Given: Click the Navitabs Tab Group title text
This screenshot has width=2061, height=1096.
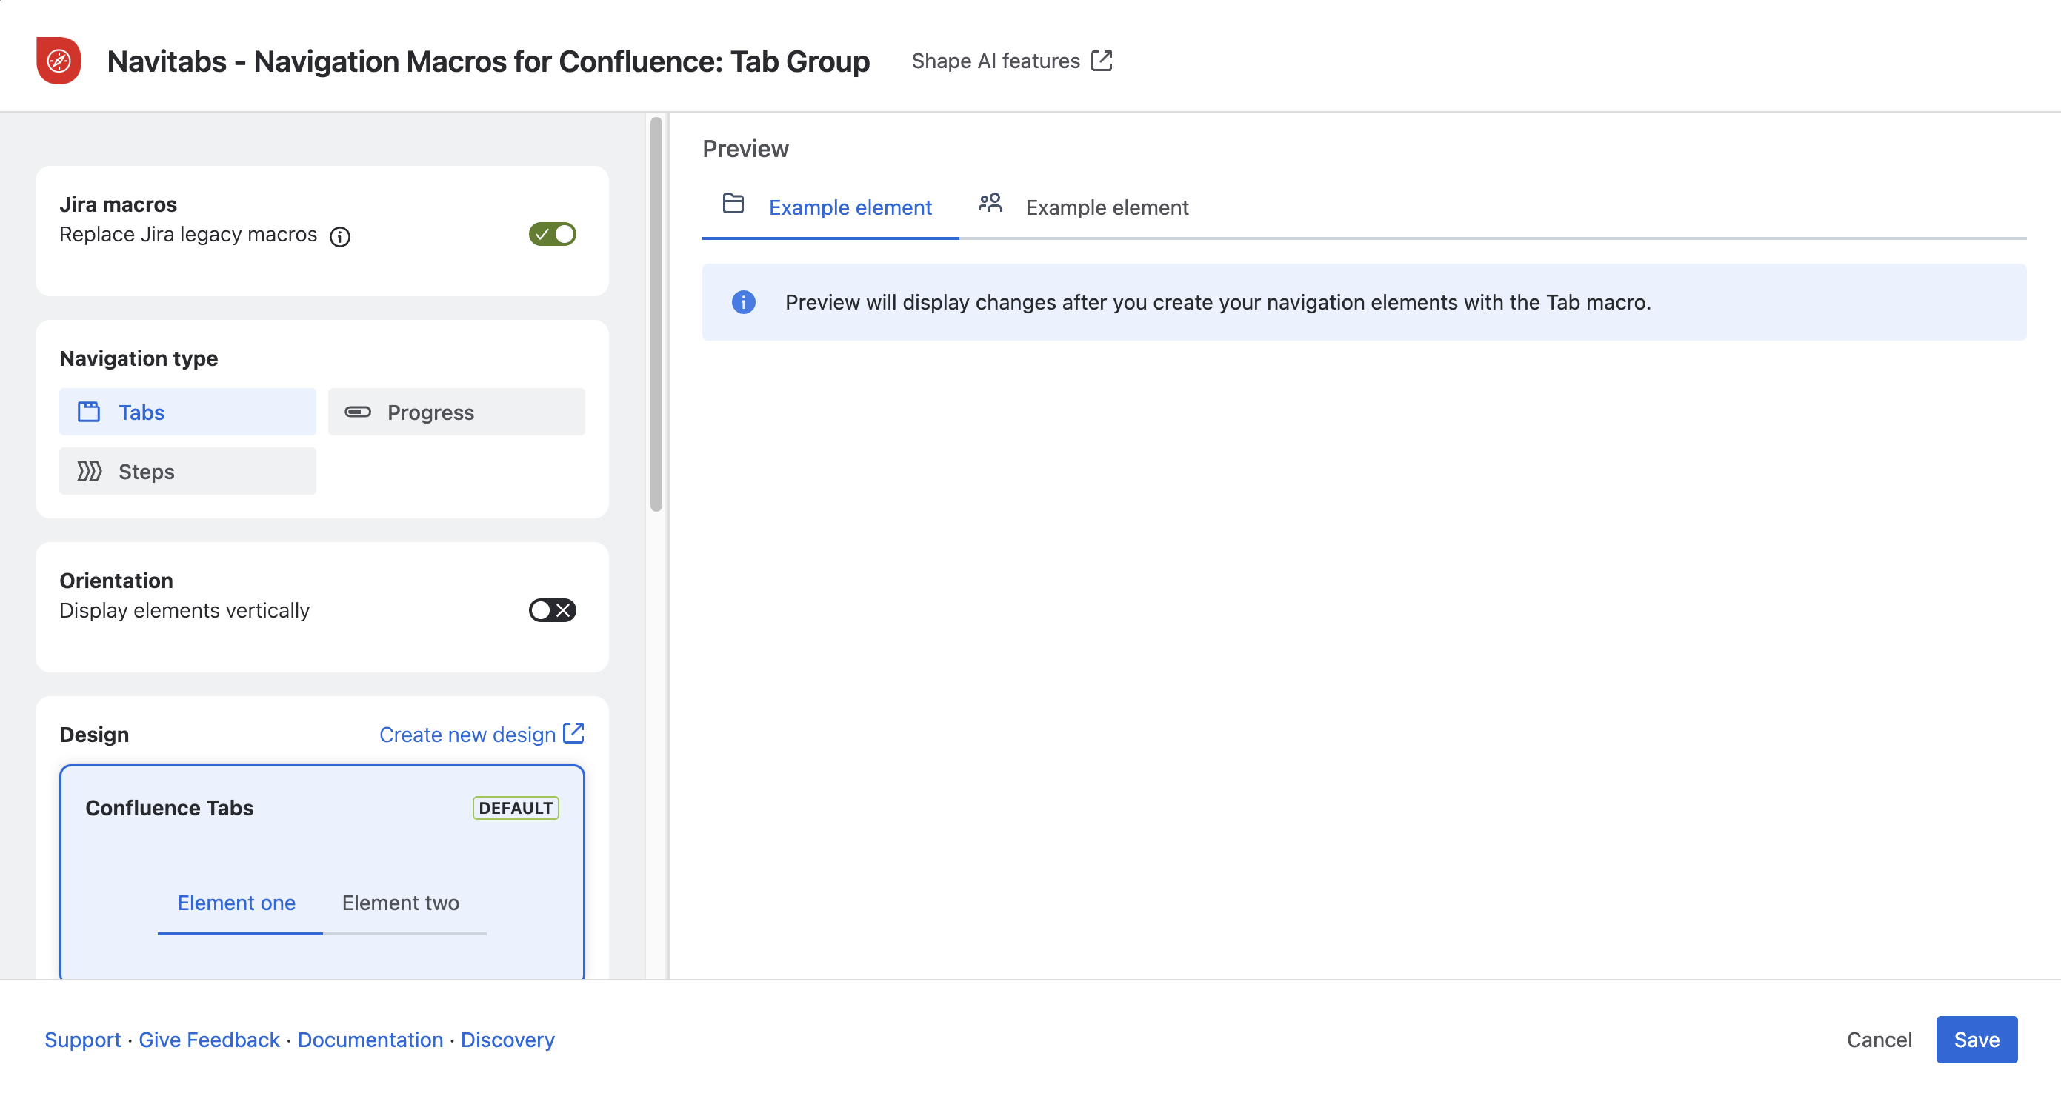Looking at the screenshot, I should pyautogui.click(x=488, y=61).
